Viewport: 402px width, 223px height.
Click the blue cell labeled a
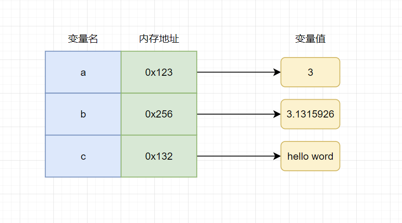[83, 72]
